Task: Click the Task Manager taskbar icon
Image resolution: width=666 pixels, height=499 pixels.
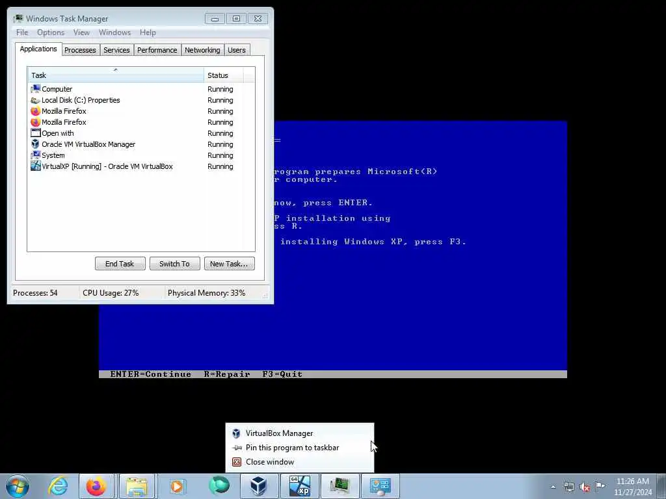Action: point(340,486)
